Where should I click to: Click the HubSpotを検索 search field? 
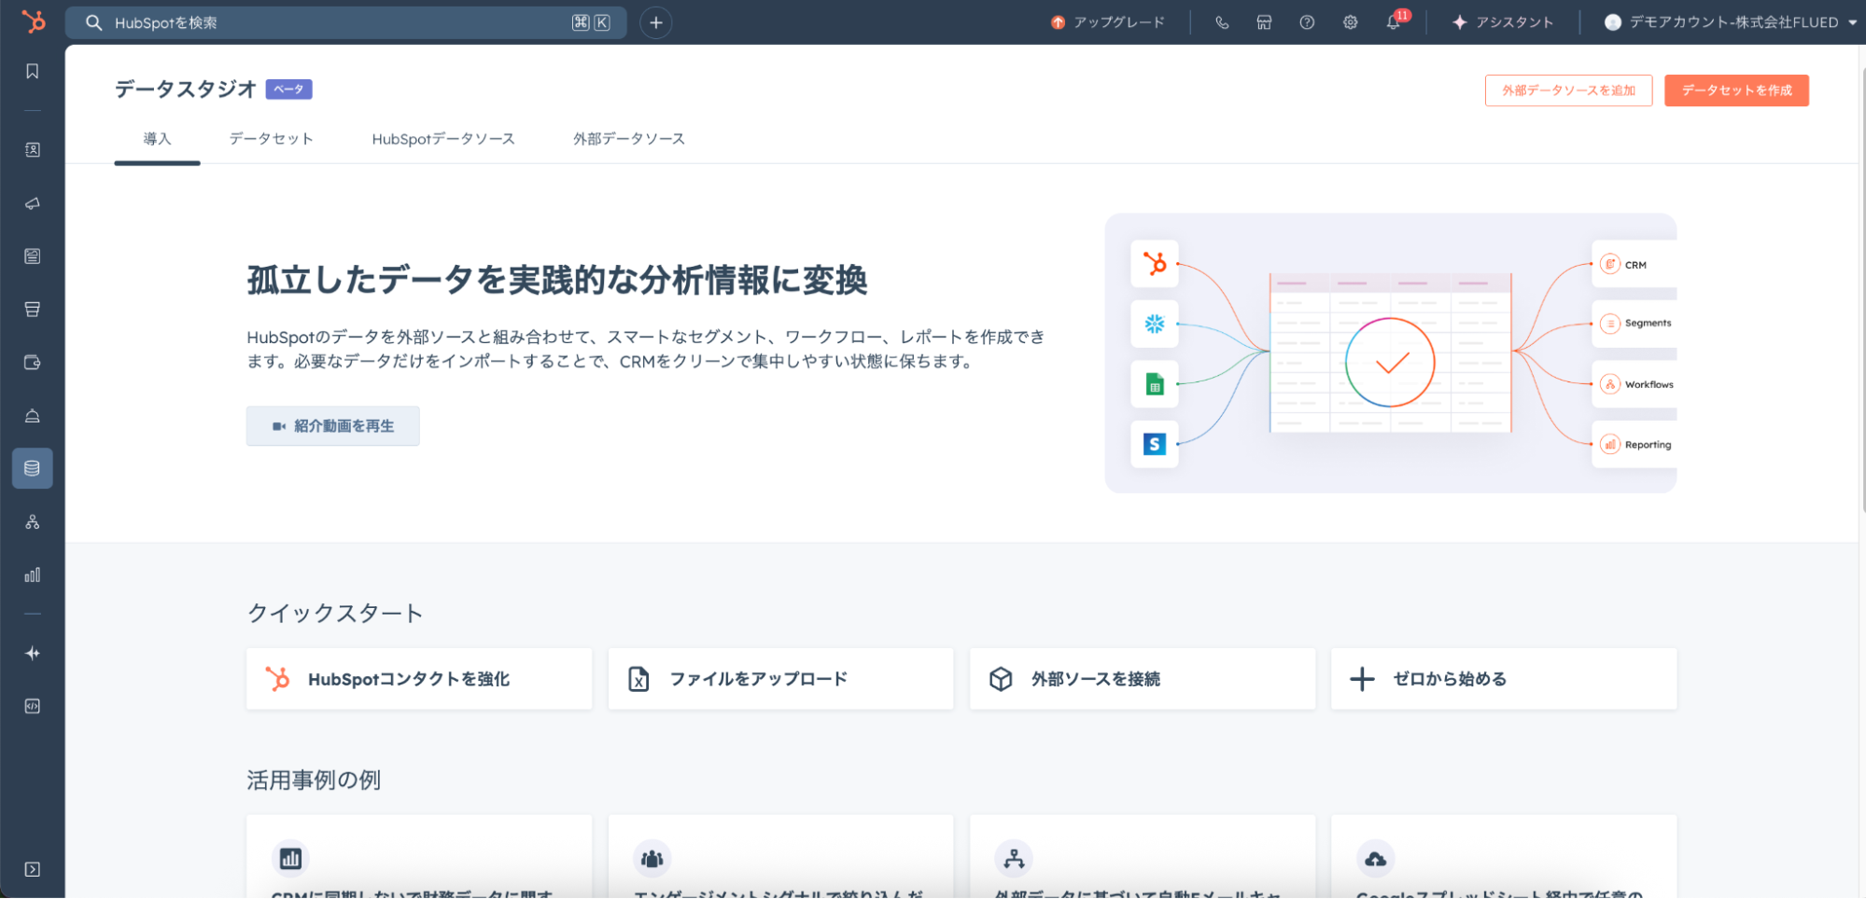point(336,22)
